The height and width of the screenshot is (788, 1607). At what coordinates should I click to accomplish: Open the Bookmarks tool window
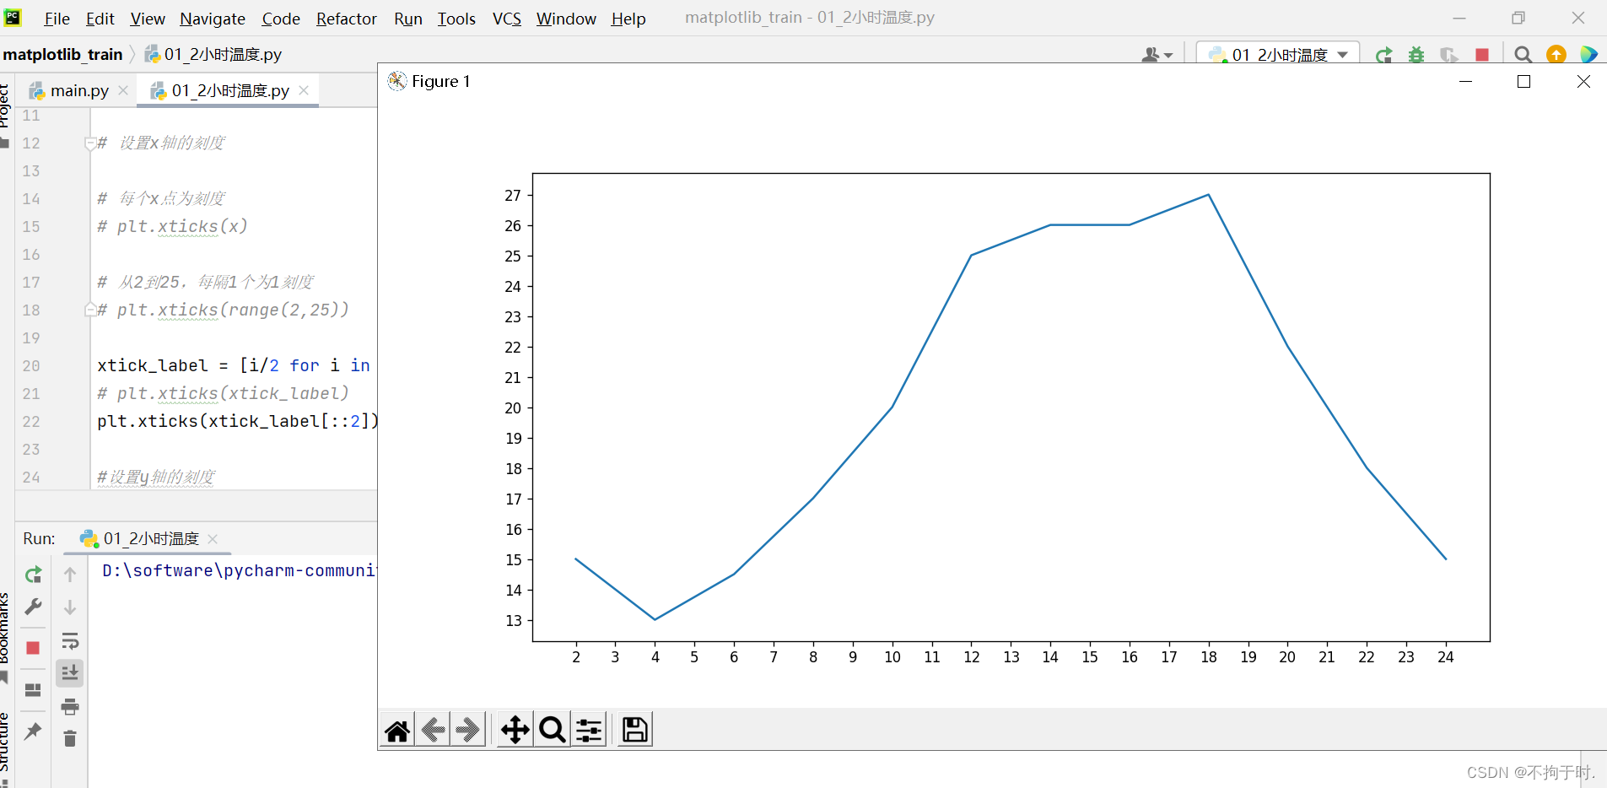[x=5, y=629]
